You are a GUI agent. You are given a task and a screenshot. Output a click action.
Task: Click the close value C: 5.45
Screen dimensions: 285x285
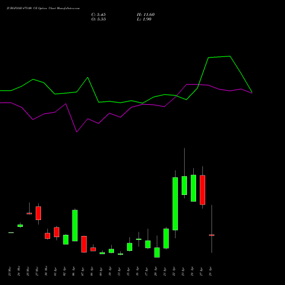click(99, 15)
